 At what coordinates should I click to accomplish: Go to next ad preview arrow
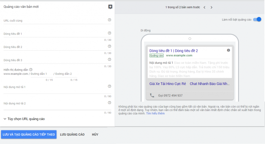coord(211,8)
